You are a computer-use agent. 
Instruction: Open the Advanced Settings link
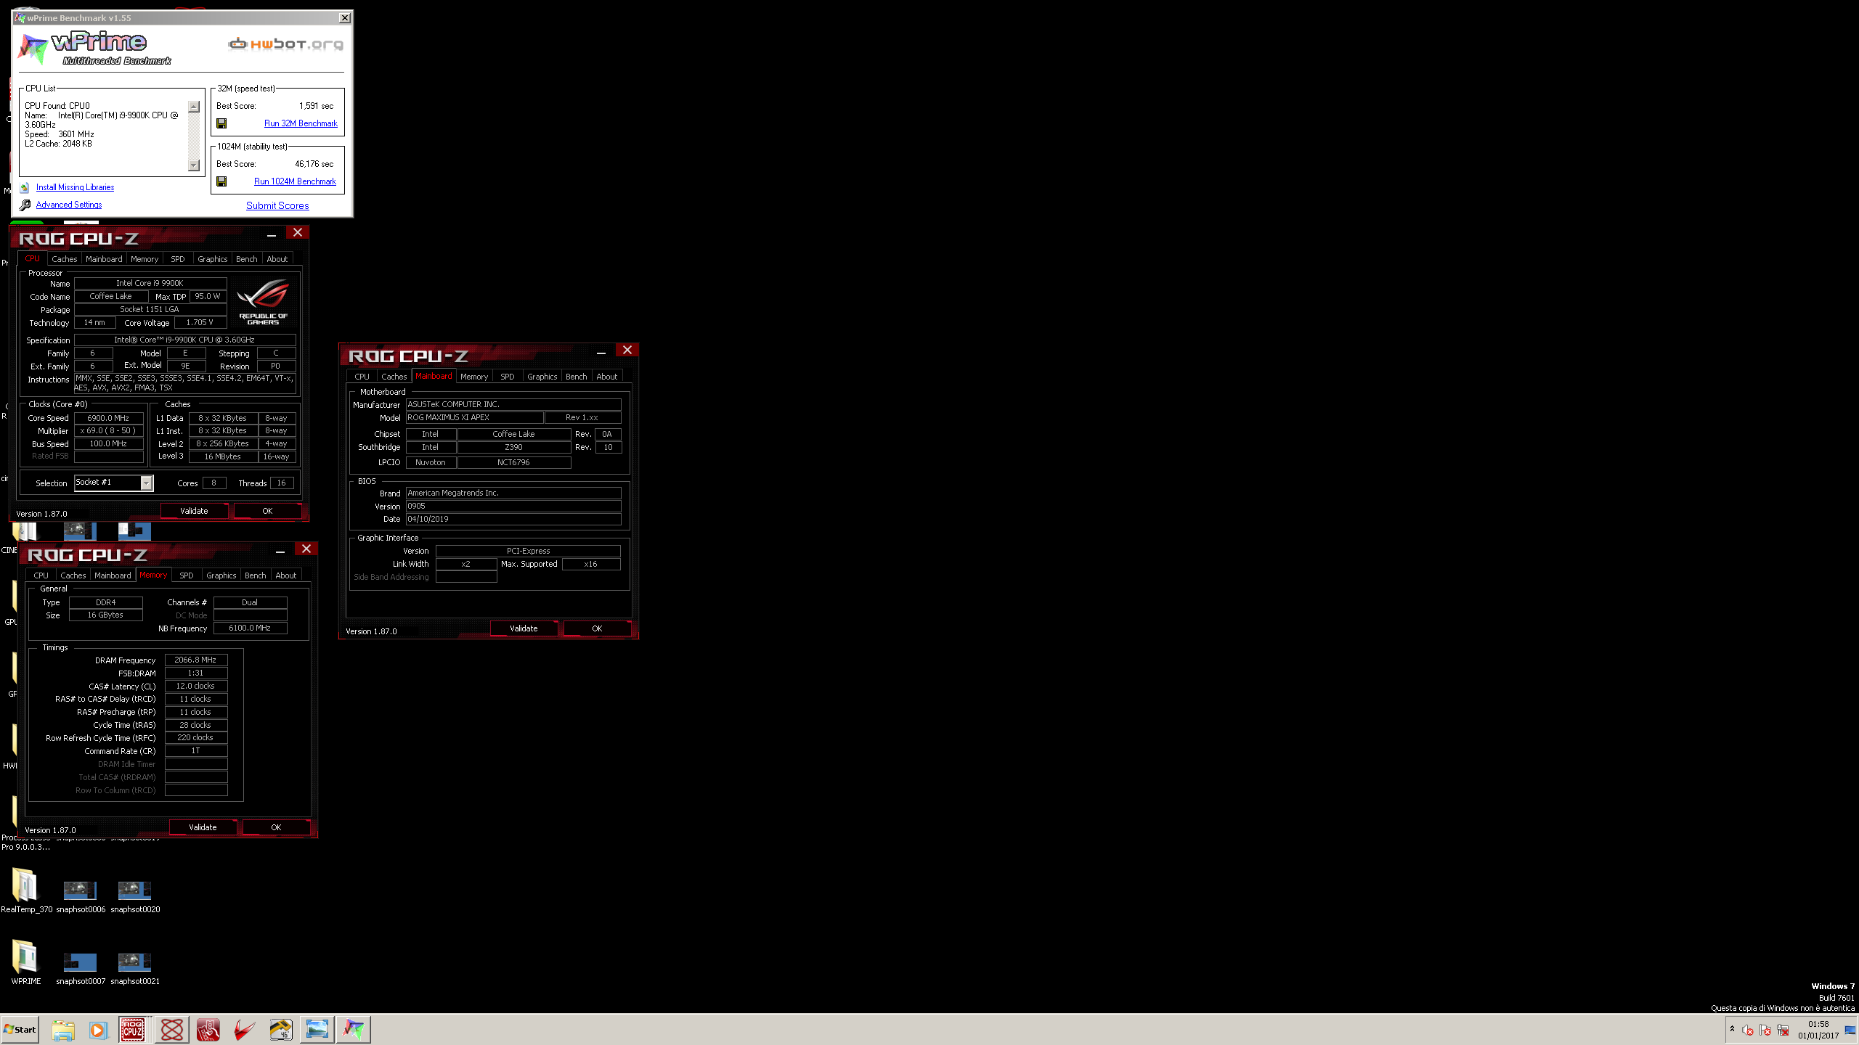69,205
